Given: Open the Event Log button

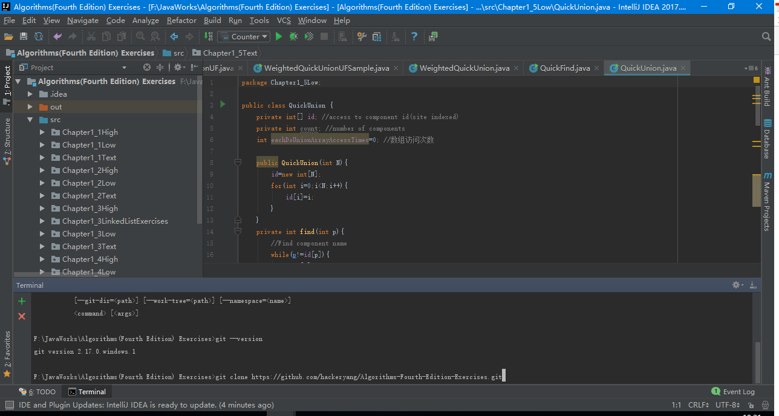Looking at the screenshot, I should 734,391.
